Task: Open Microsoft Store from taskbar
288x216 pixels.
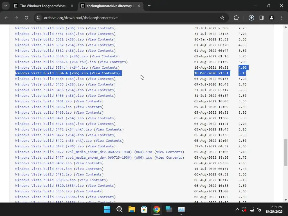Action: click(x=144, y=209)
